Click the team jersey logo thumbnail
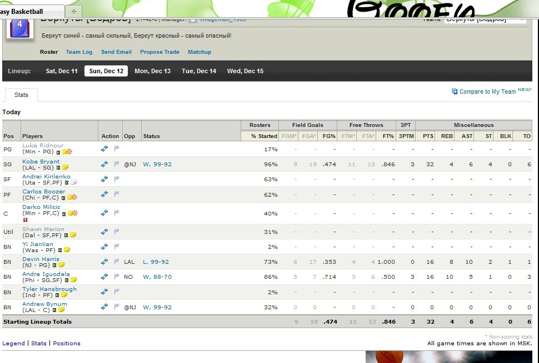The image size is (539, 363). tap(20, 28)
